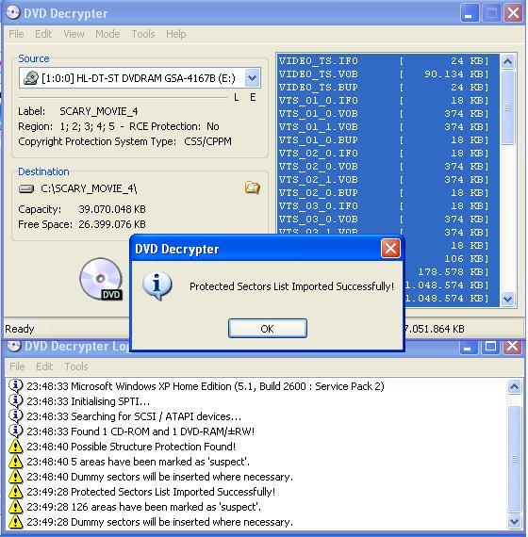Click OK in the DVD Decrypter dialog
The width and height of the screenshot is (528, 537).
click(x=268, y=329)
